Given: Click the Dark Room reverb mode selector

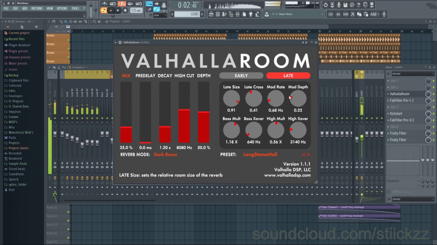Looking at the screenshot, I should (166, 154).
